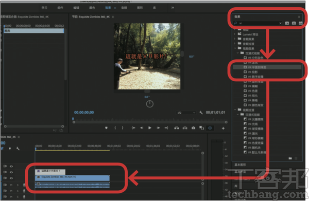Click the Accelerated Effects filter icon
The width and height of the screenshot is (309, 201).
(x=287, y=23)
